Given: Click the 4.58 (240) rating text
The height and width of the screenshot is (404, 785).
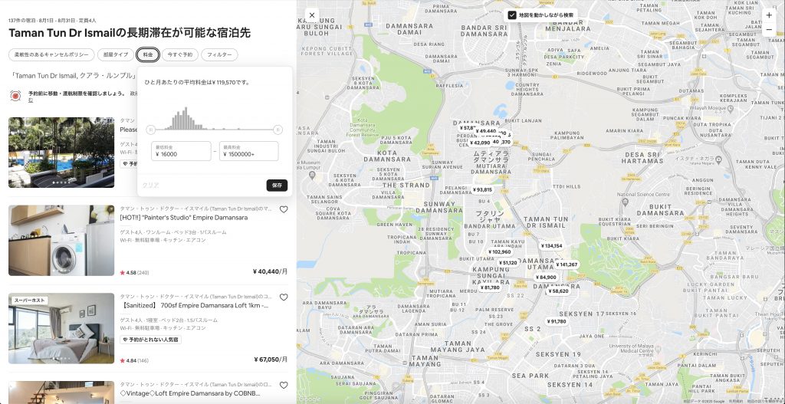Looking at the screenshot, I should (x=134, y=273).
